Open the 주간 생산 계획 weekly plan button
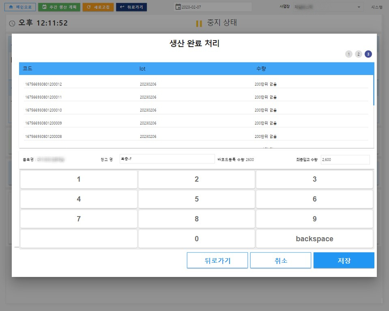Image resolution: width=389 pixels, height=311 pixels. (x=59, y=7)
